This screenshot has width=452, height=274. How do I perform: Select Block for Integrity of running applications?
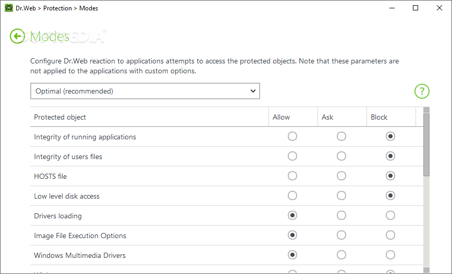pyautogui.click(x=390, y=136)
